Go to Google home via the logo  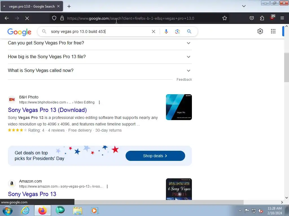pyautogui.click(x=19, y=32)
